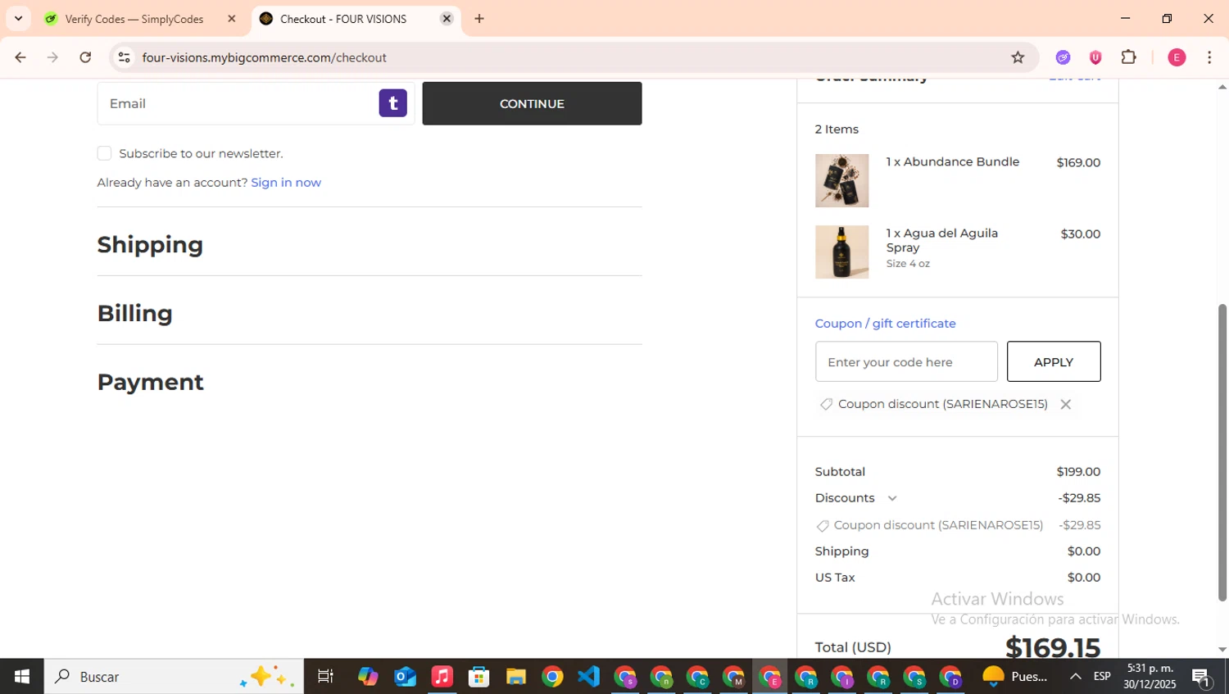Click the '2 Items' text
This screenshot has width=1229, height=694.
click(x=837, y=129)
